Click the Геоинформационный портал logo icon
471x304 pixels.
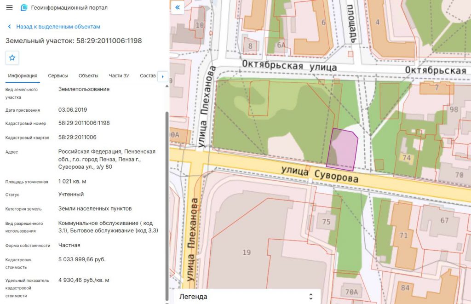24,7
